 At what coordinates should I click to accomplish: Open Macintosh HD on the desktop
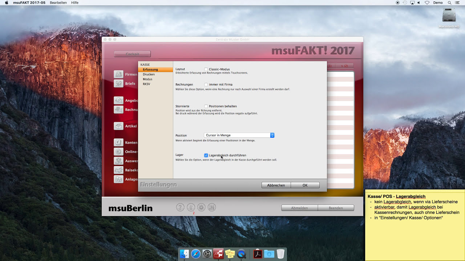(x=449, y=18)
